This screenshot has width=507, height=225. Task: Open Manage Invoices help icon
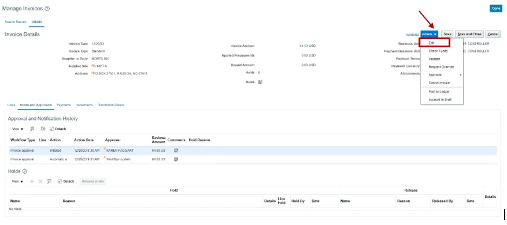(47, 9)
